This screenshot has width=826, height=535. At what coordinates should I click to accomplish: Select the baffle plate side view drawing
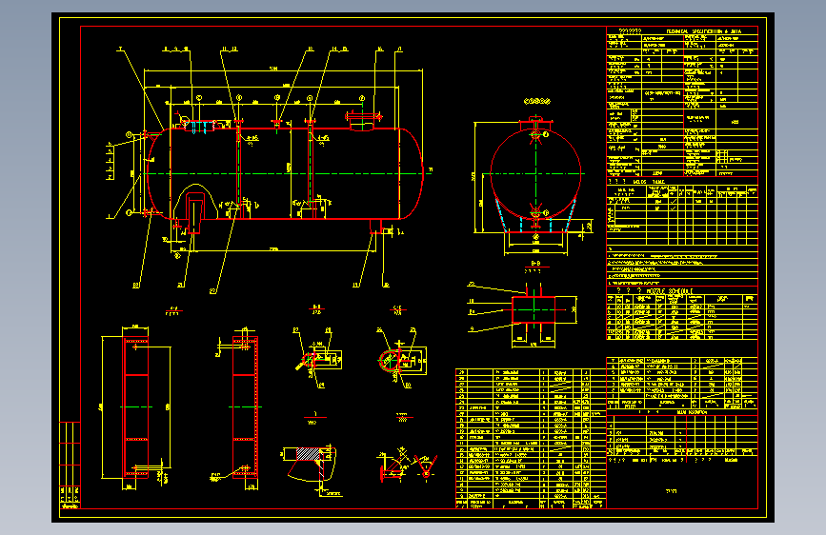pos(245,407)
